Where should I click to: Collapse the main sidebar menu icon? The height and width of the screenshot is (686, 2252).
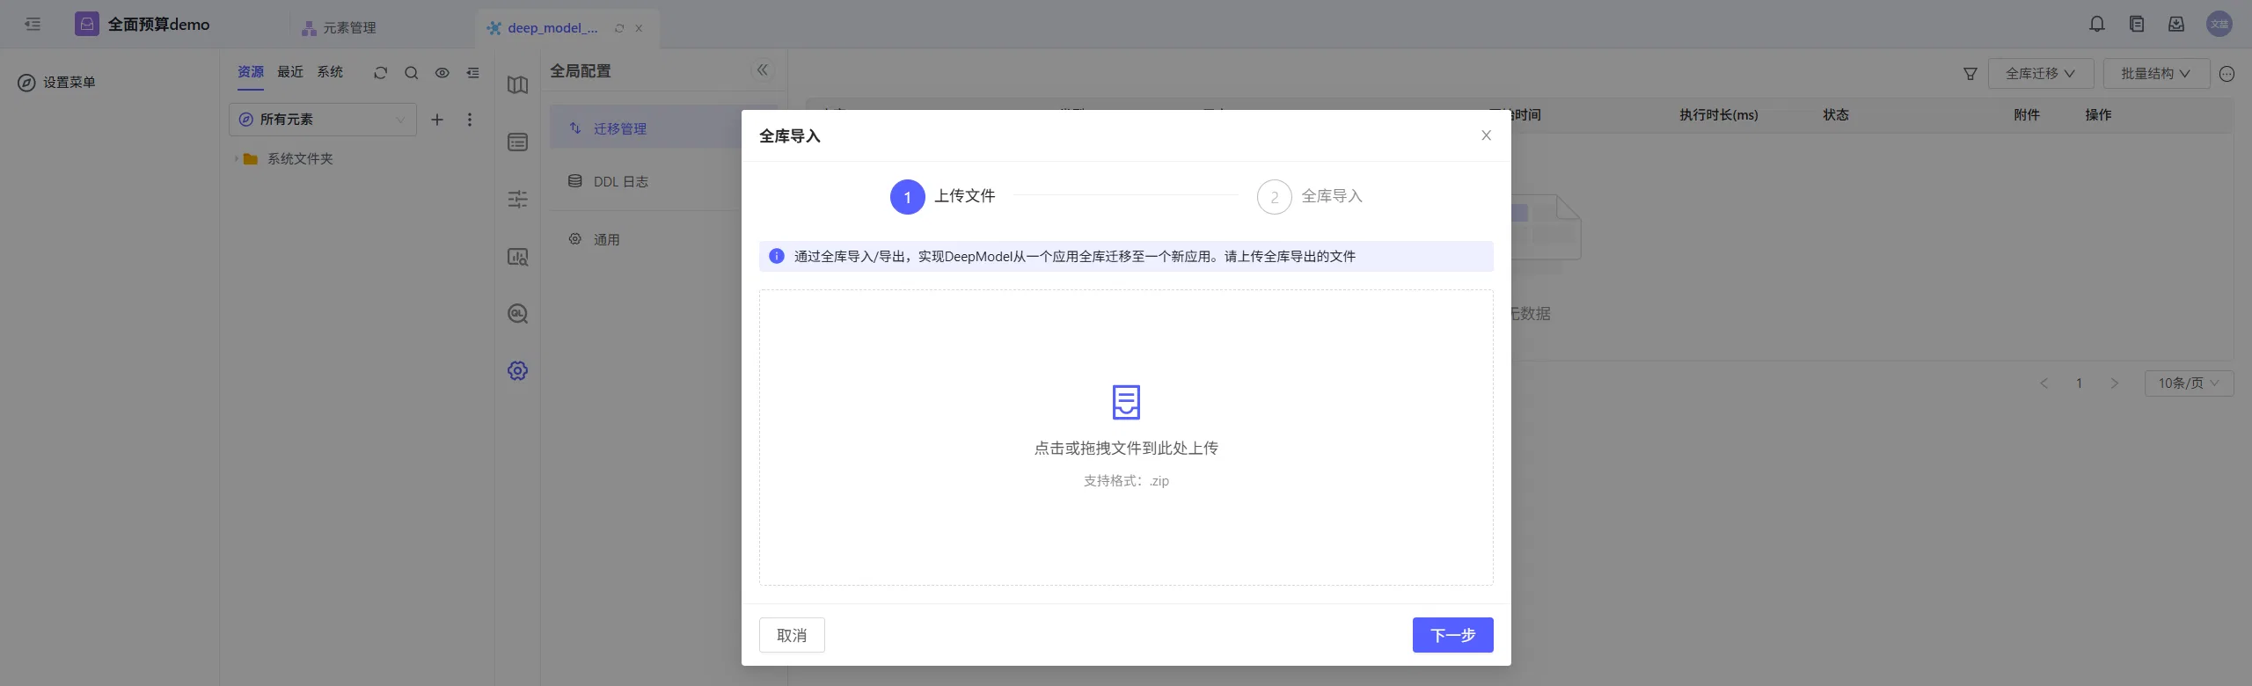[x=33, y=24]
